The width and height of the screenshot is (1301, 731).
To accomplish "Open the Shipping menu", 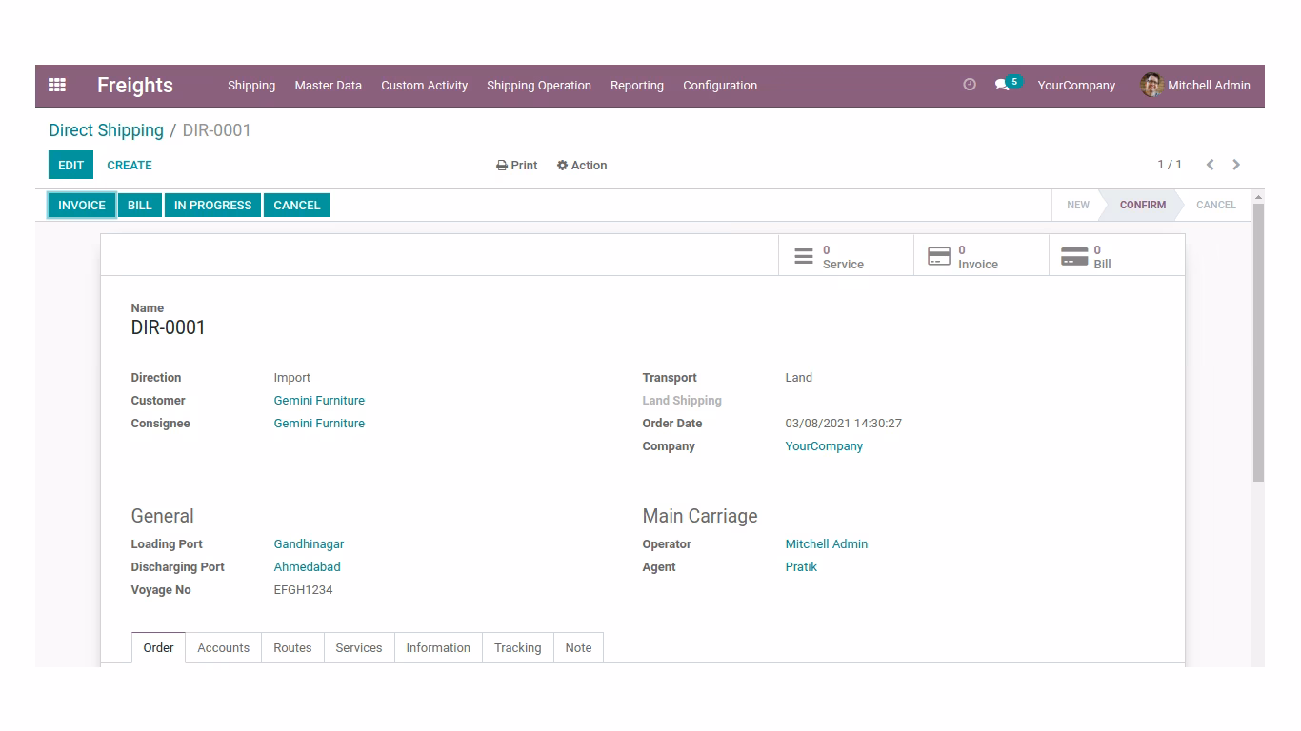I will coord(251,85).
